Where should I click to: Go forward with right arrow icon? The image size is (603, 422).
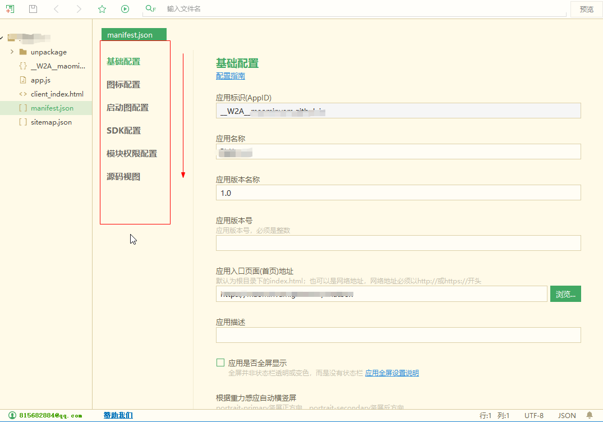tap(79, 9)
